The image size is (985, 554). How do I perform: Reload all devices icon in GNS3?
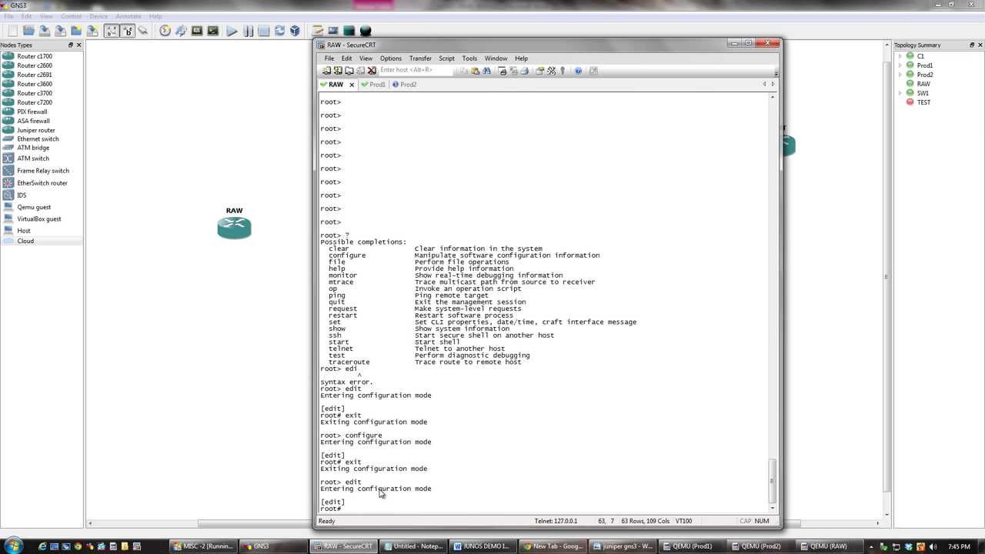279,31
